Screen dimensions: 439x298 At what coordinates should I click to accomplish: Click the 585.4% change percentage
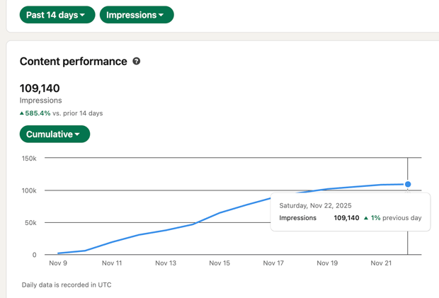38,113
